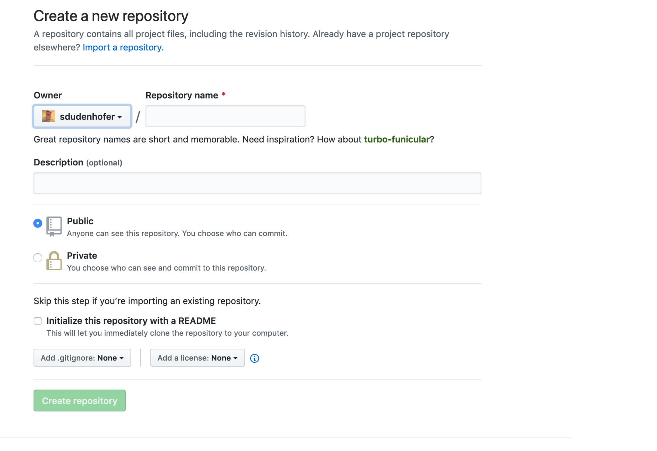Open the Import a repository link
The height and width of the screenshot is (451, 657).
[x=123, y=47]
